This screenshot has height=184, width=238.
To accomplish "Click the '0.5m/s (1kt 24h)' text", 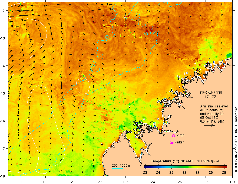I will pyautogui.click(x=212, y=121).
